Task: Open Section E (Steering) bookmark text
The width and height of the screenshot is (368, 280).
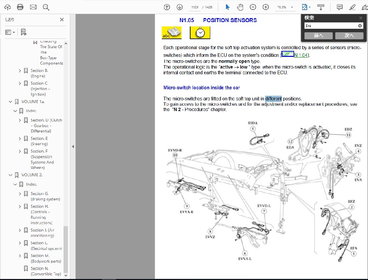Action: (39, 141)
